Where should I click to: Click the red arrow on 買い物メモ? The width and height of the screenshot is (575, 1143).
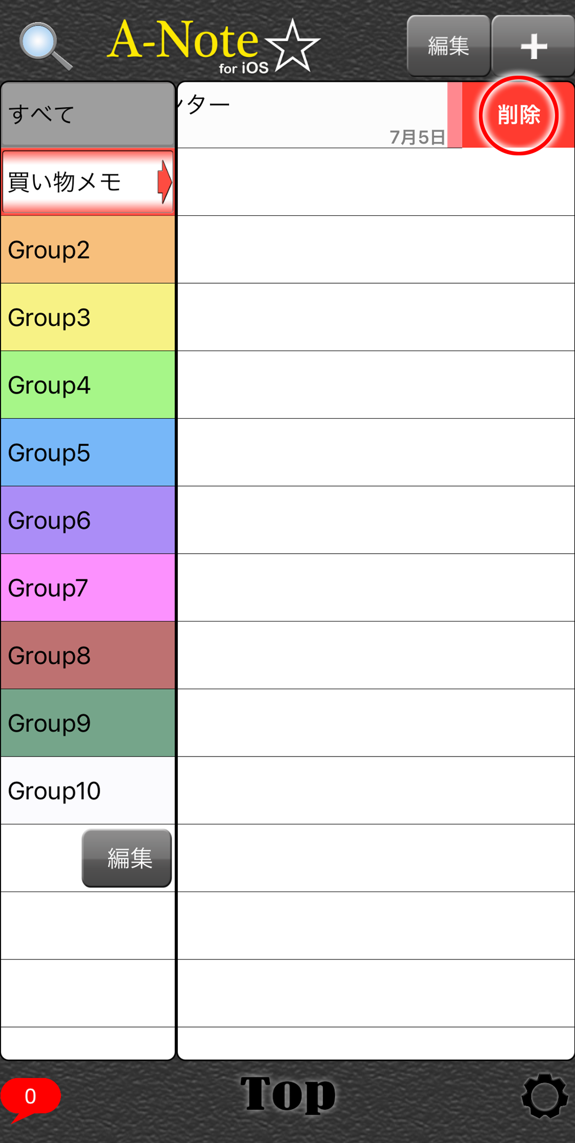coord(165,182)
